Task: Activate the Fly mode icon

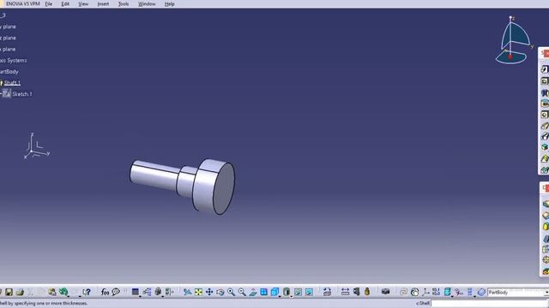Action: (187, 292)
